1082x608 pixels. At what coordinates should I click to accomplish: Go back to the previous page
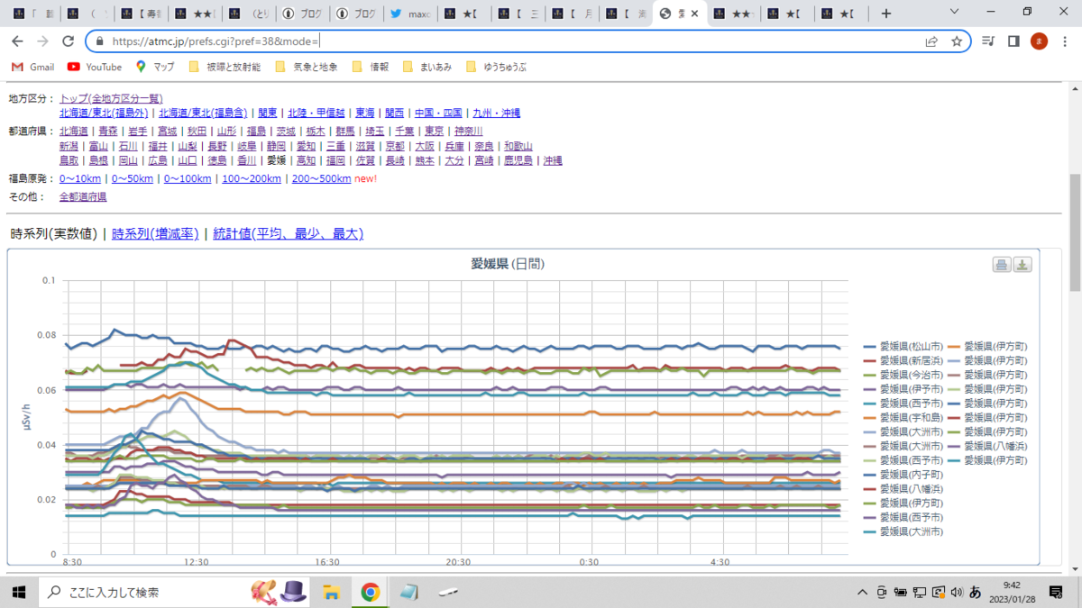17,41
